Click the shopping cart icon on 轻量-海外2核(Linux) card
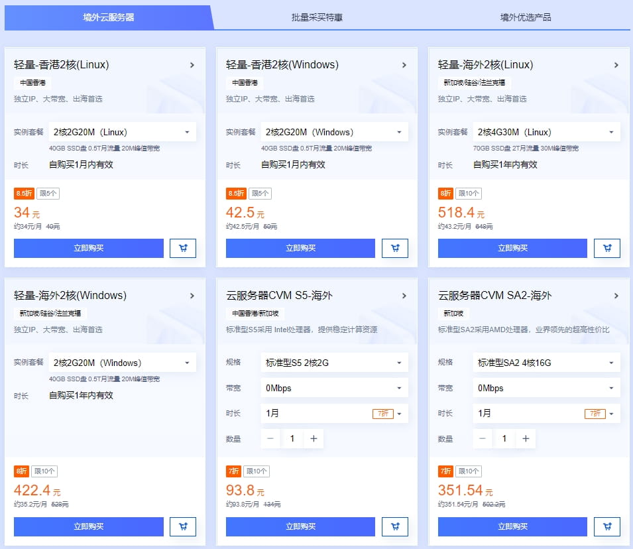Image resolution: width=633 pixels, height=549 pixels. tap(607, 248)
